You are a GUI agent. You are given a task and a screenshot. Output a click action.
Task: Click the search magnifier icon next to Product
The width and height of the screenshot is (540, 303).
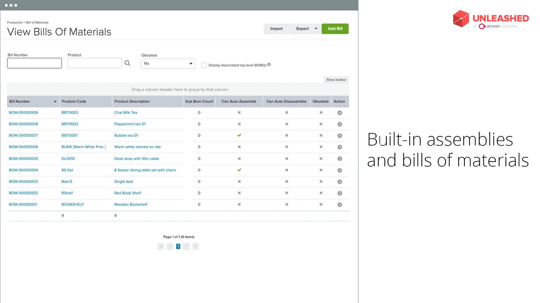point(127,63)
